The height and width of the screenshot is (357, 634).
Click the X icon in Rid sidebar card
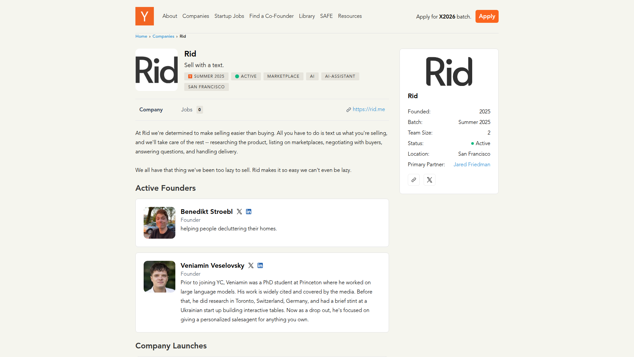[x=429, y=180]
